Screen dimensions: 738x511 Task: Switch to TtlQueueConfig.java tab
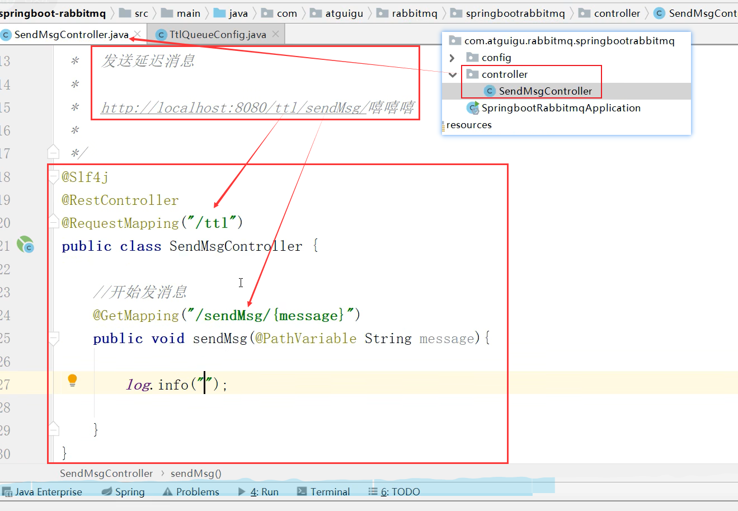click(218, 35)
